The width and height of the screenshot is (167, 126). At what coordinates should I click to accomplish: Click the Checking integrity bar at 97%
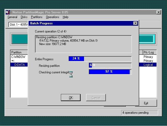click(x=110, y=72)
